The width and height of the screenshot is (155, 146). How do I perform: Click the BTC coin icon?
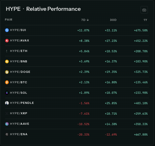click(x=7, y=82)
